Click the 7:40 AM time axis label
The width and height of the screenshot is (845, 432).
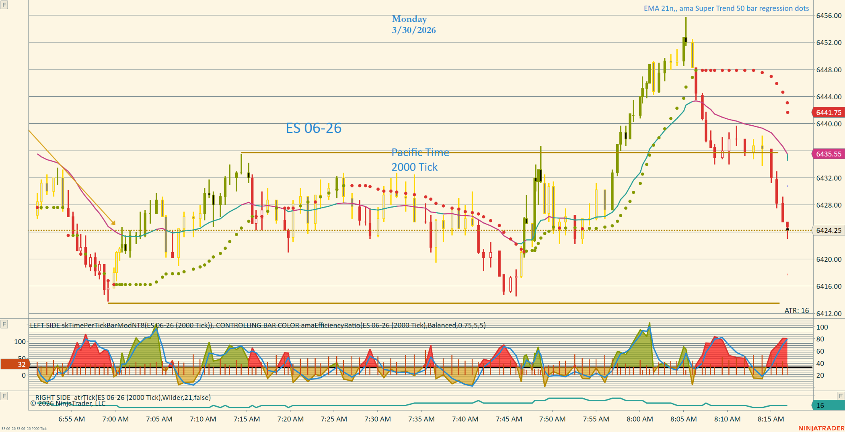(x=465, y=419)
